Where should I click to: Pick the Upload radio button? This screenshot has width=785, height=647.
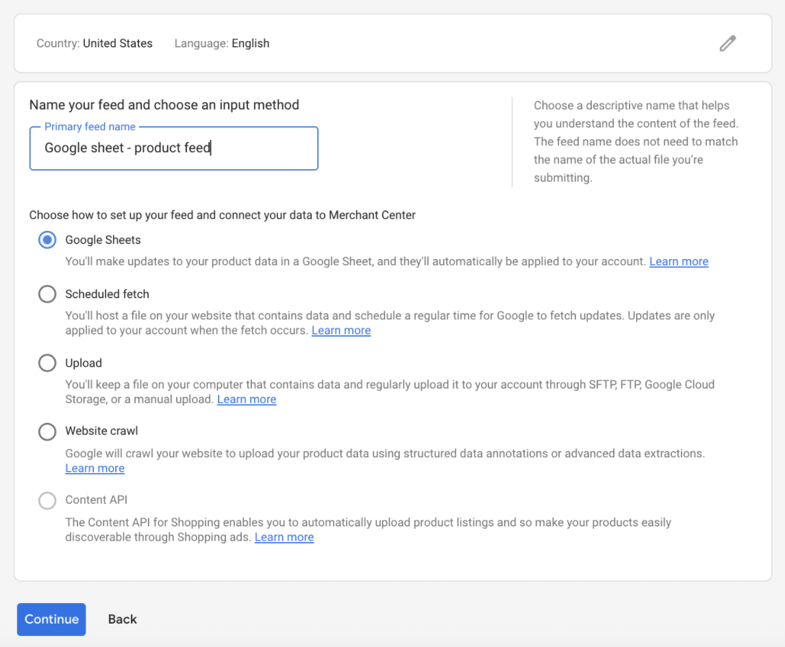[x=47, y=363]
